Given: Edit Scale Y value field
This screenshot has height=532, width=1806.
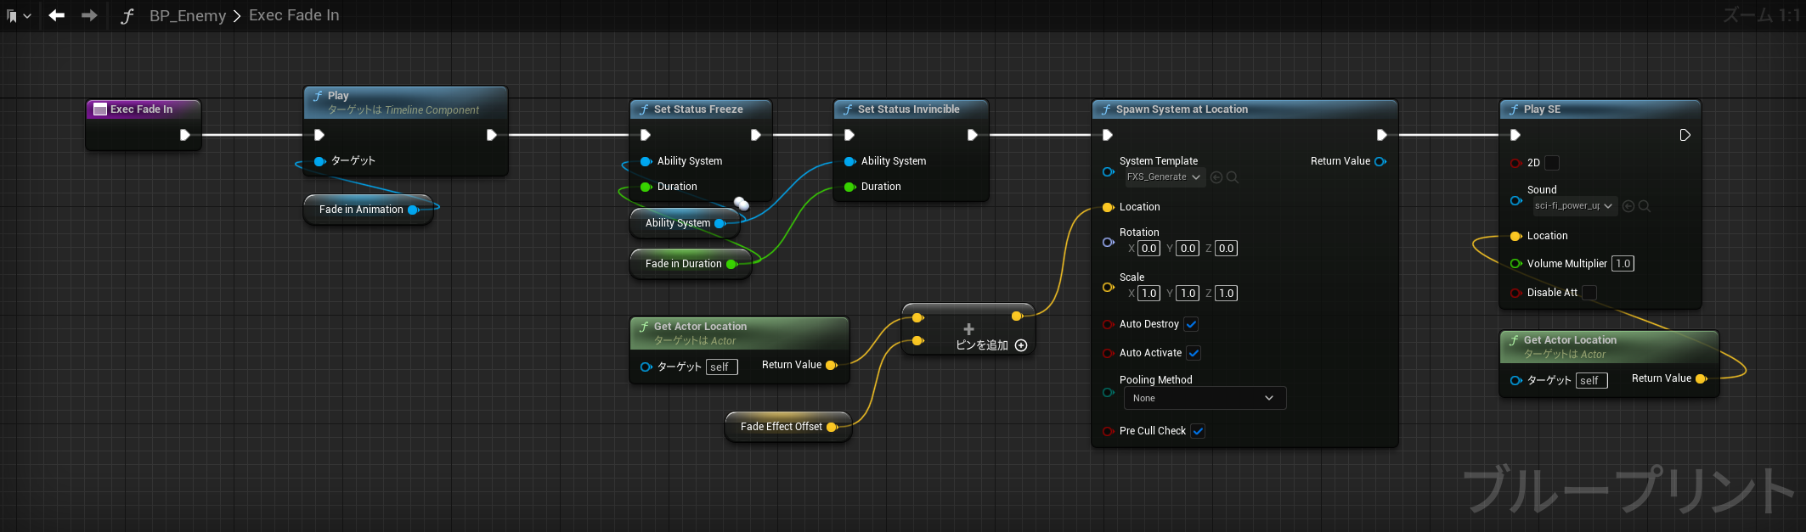Looking at the screenshot, I should click(x=1188, y=294).
